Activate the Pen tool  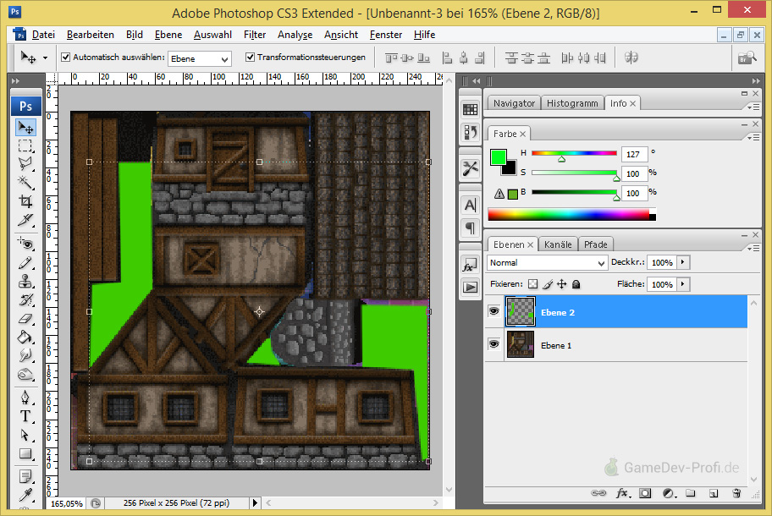point(25,398)
